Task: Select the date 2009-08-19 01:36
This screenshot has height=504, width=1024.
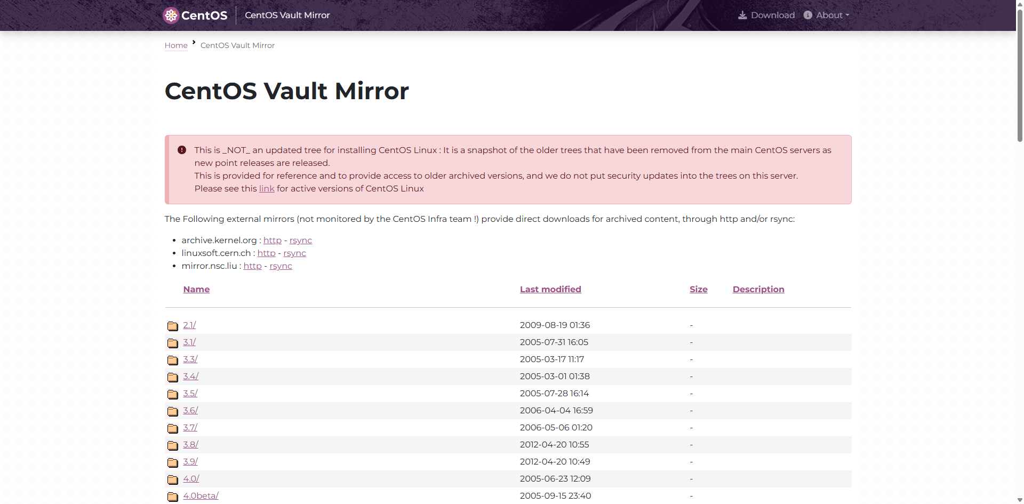Action: [x=555, y=325]
